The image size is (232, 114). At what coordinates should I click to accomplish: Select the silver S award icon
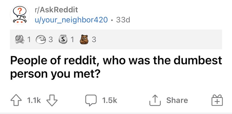coord(63,40)
